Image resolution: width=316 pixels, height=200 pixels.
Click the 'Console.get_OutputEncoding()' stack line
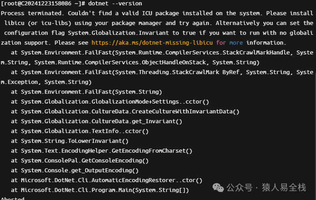[x=80, y=170]
